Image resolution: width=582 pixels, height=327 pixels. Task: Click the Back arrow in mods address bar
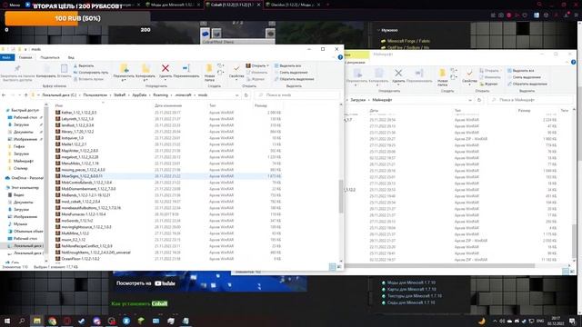click(x=4, y=95)
